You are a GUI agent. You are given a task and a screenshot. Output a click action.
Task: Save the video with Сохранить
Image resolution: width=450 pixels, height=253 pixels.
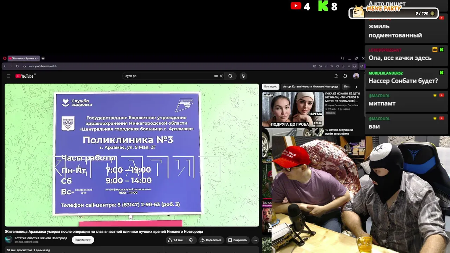click(x=237, y=240)
